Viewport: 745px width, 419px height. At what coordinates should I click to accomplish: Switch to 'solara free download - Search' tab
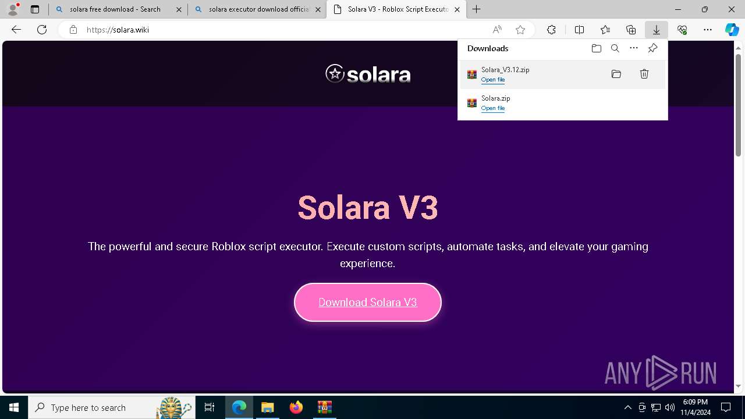(x=115, y=9)
